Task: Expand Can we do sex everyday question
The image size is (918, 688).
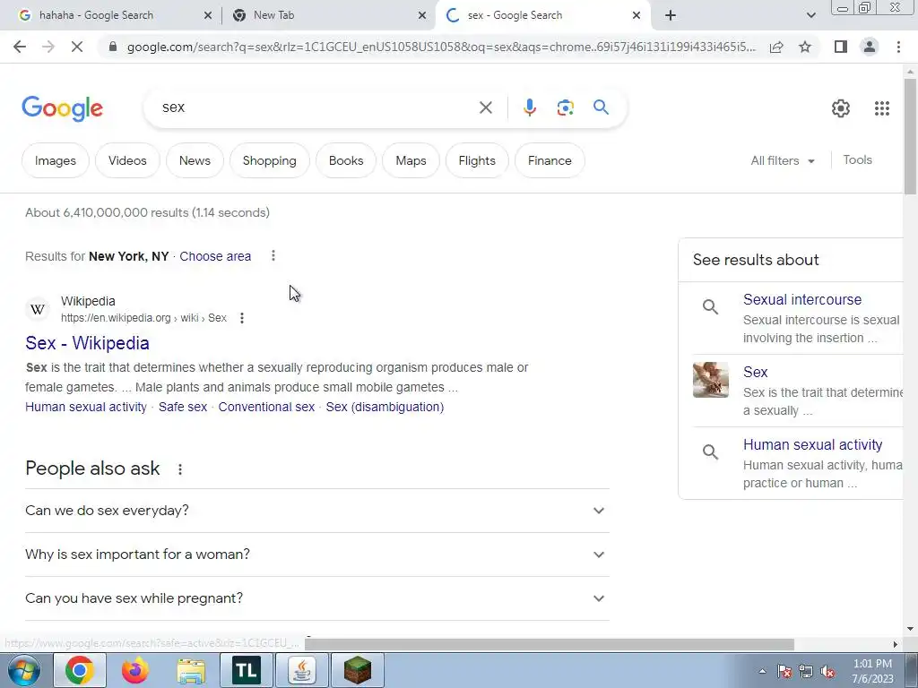Action: click(x=316, y=511)
